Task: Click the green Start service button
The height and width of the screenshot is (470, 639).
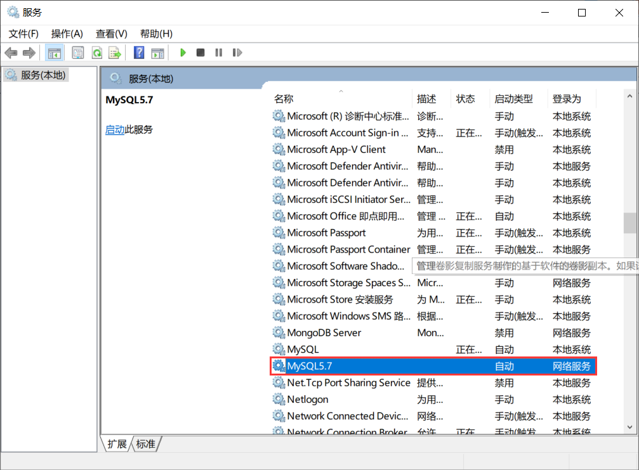Action: tap(183, 53)
